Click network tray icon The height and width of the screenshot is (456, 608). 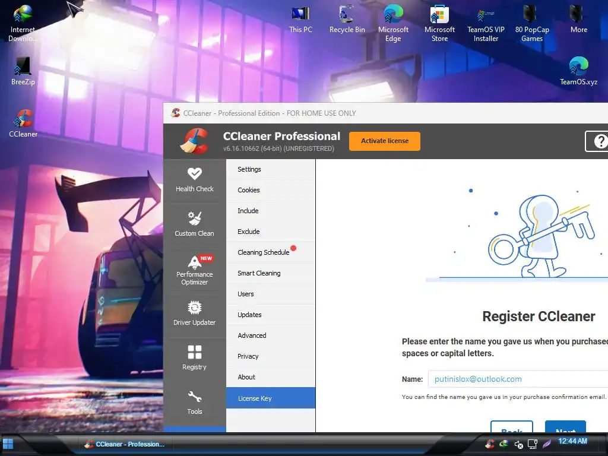coord(533,444)
